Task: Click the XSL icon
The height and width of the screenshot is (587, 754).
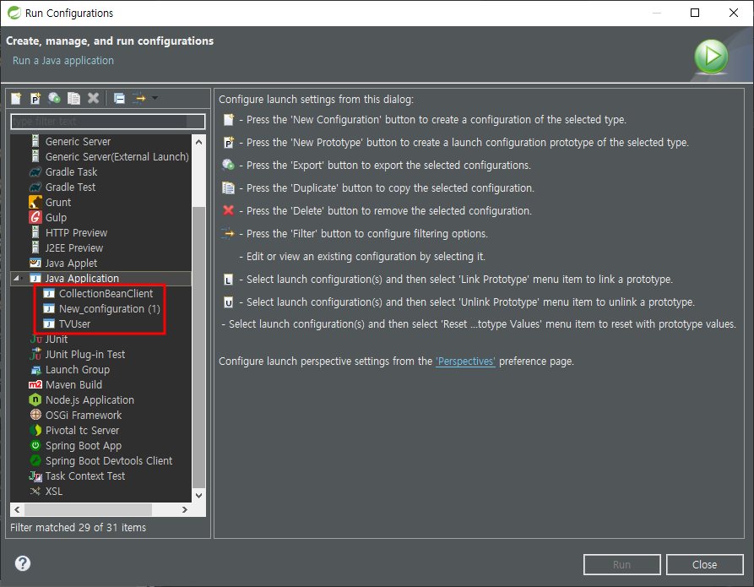Action: click(x=35, y=492)
